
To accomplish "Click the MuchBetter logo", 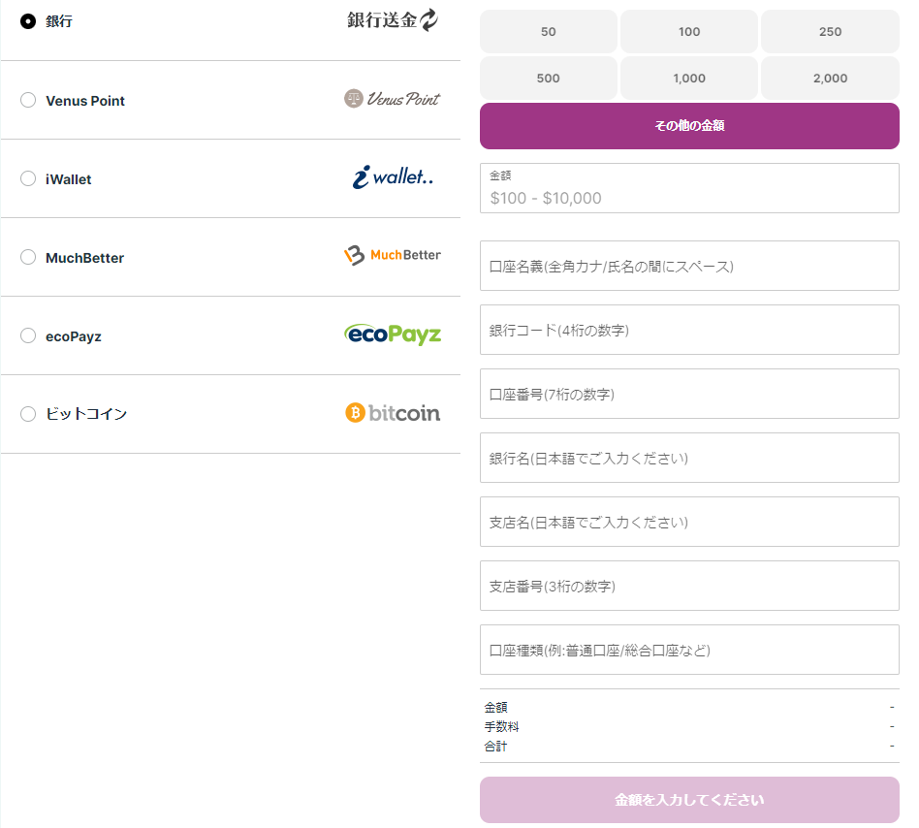I will (x=392, y=256).
